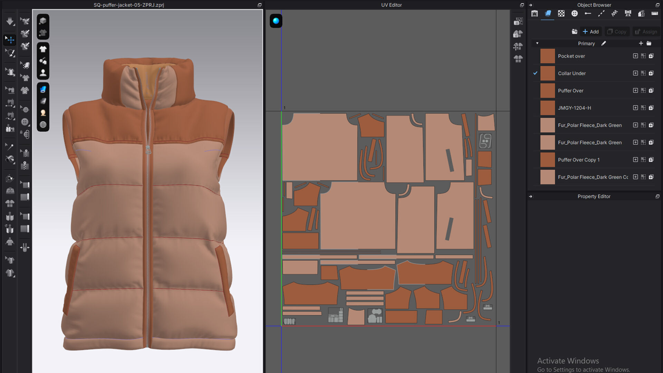The image size is (663, 373).
Task: Open the Button tab in Object Browser
Action: pos(575,13)
